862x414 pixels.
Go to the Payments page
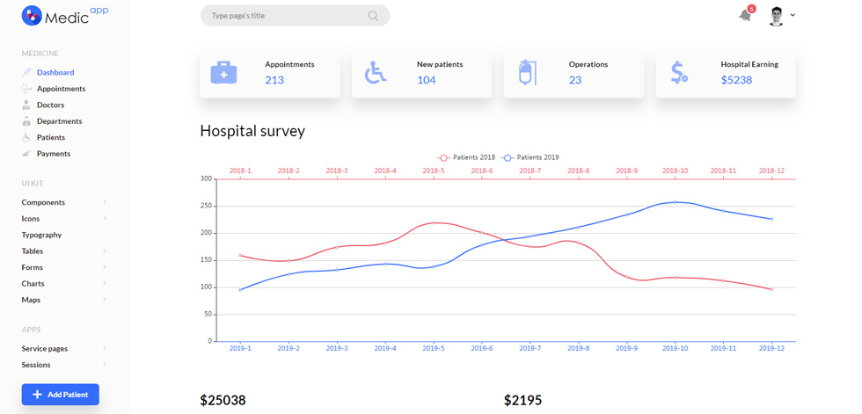[x=54, y=154]
